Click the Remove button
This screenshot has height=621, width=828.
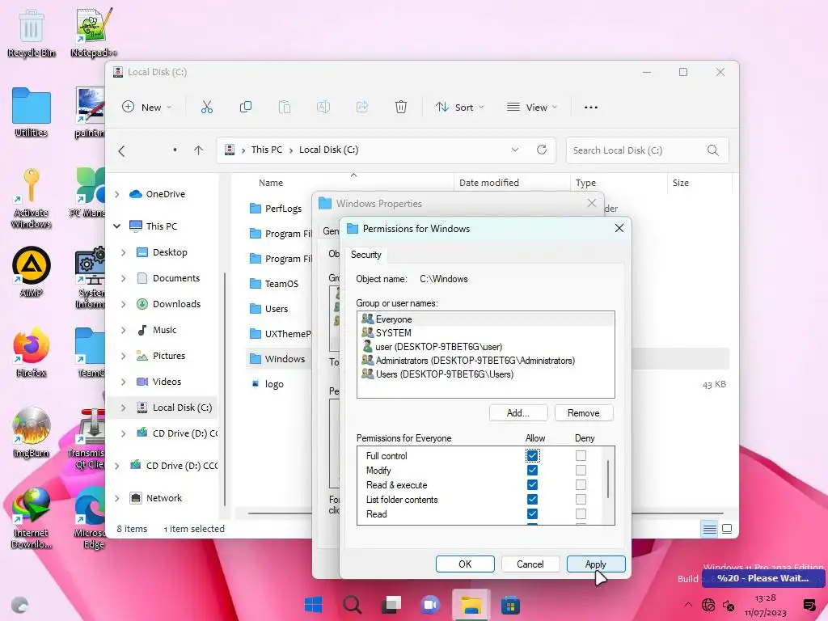point(584,413)
